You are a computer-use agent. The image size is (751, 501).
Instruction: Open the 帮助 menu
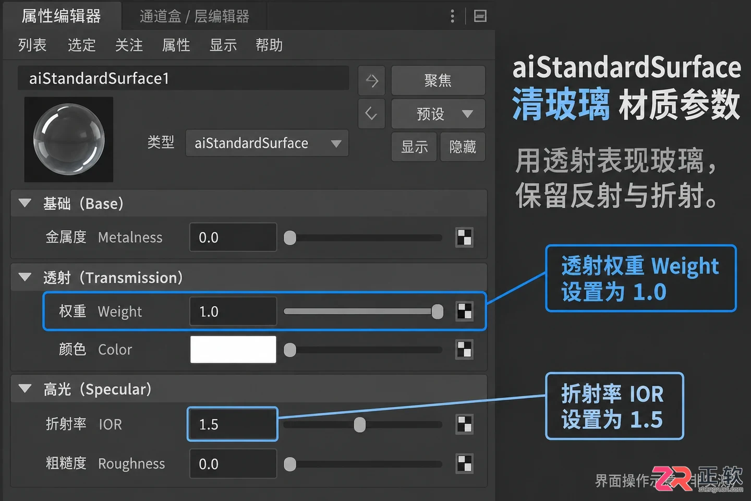tap(269, 45)
